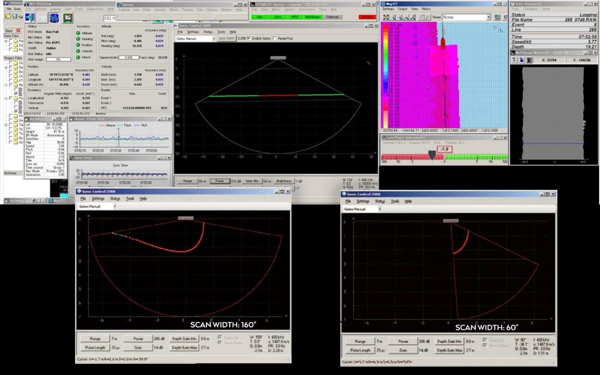Enable the RangeTrac checkbox

(274, 38)
